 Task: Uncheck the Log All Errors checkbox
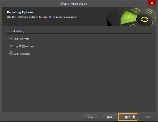click(11, 39)
